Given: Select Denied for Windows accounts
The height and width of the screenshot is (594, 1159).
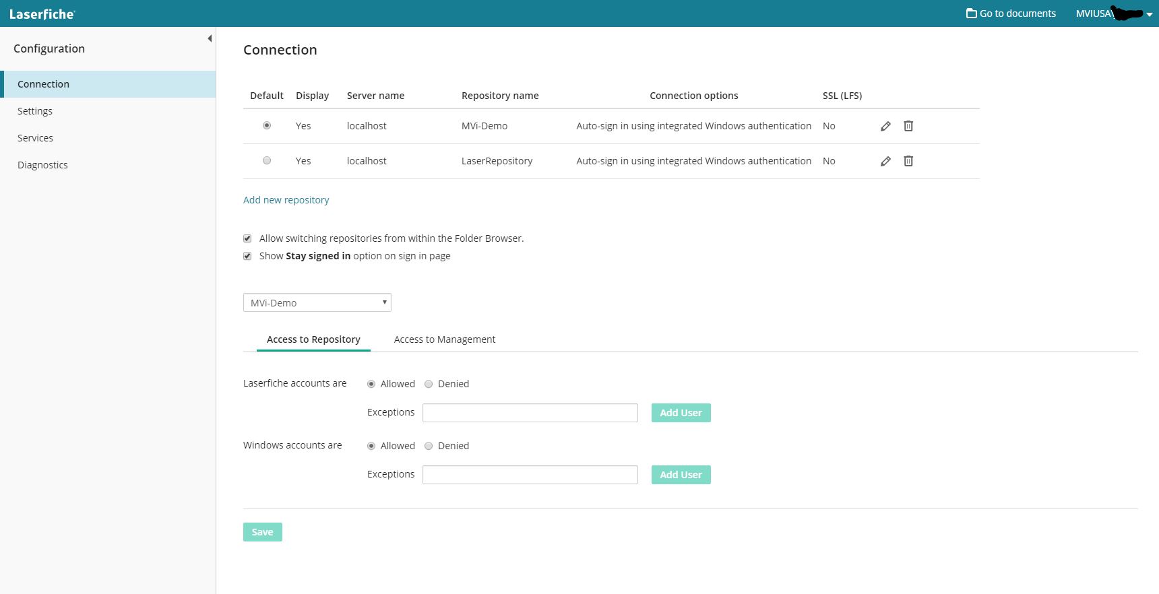Looking at the screenshot, I should pyautogui.click(x=429, y=446).
